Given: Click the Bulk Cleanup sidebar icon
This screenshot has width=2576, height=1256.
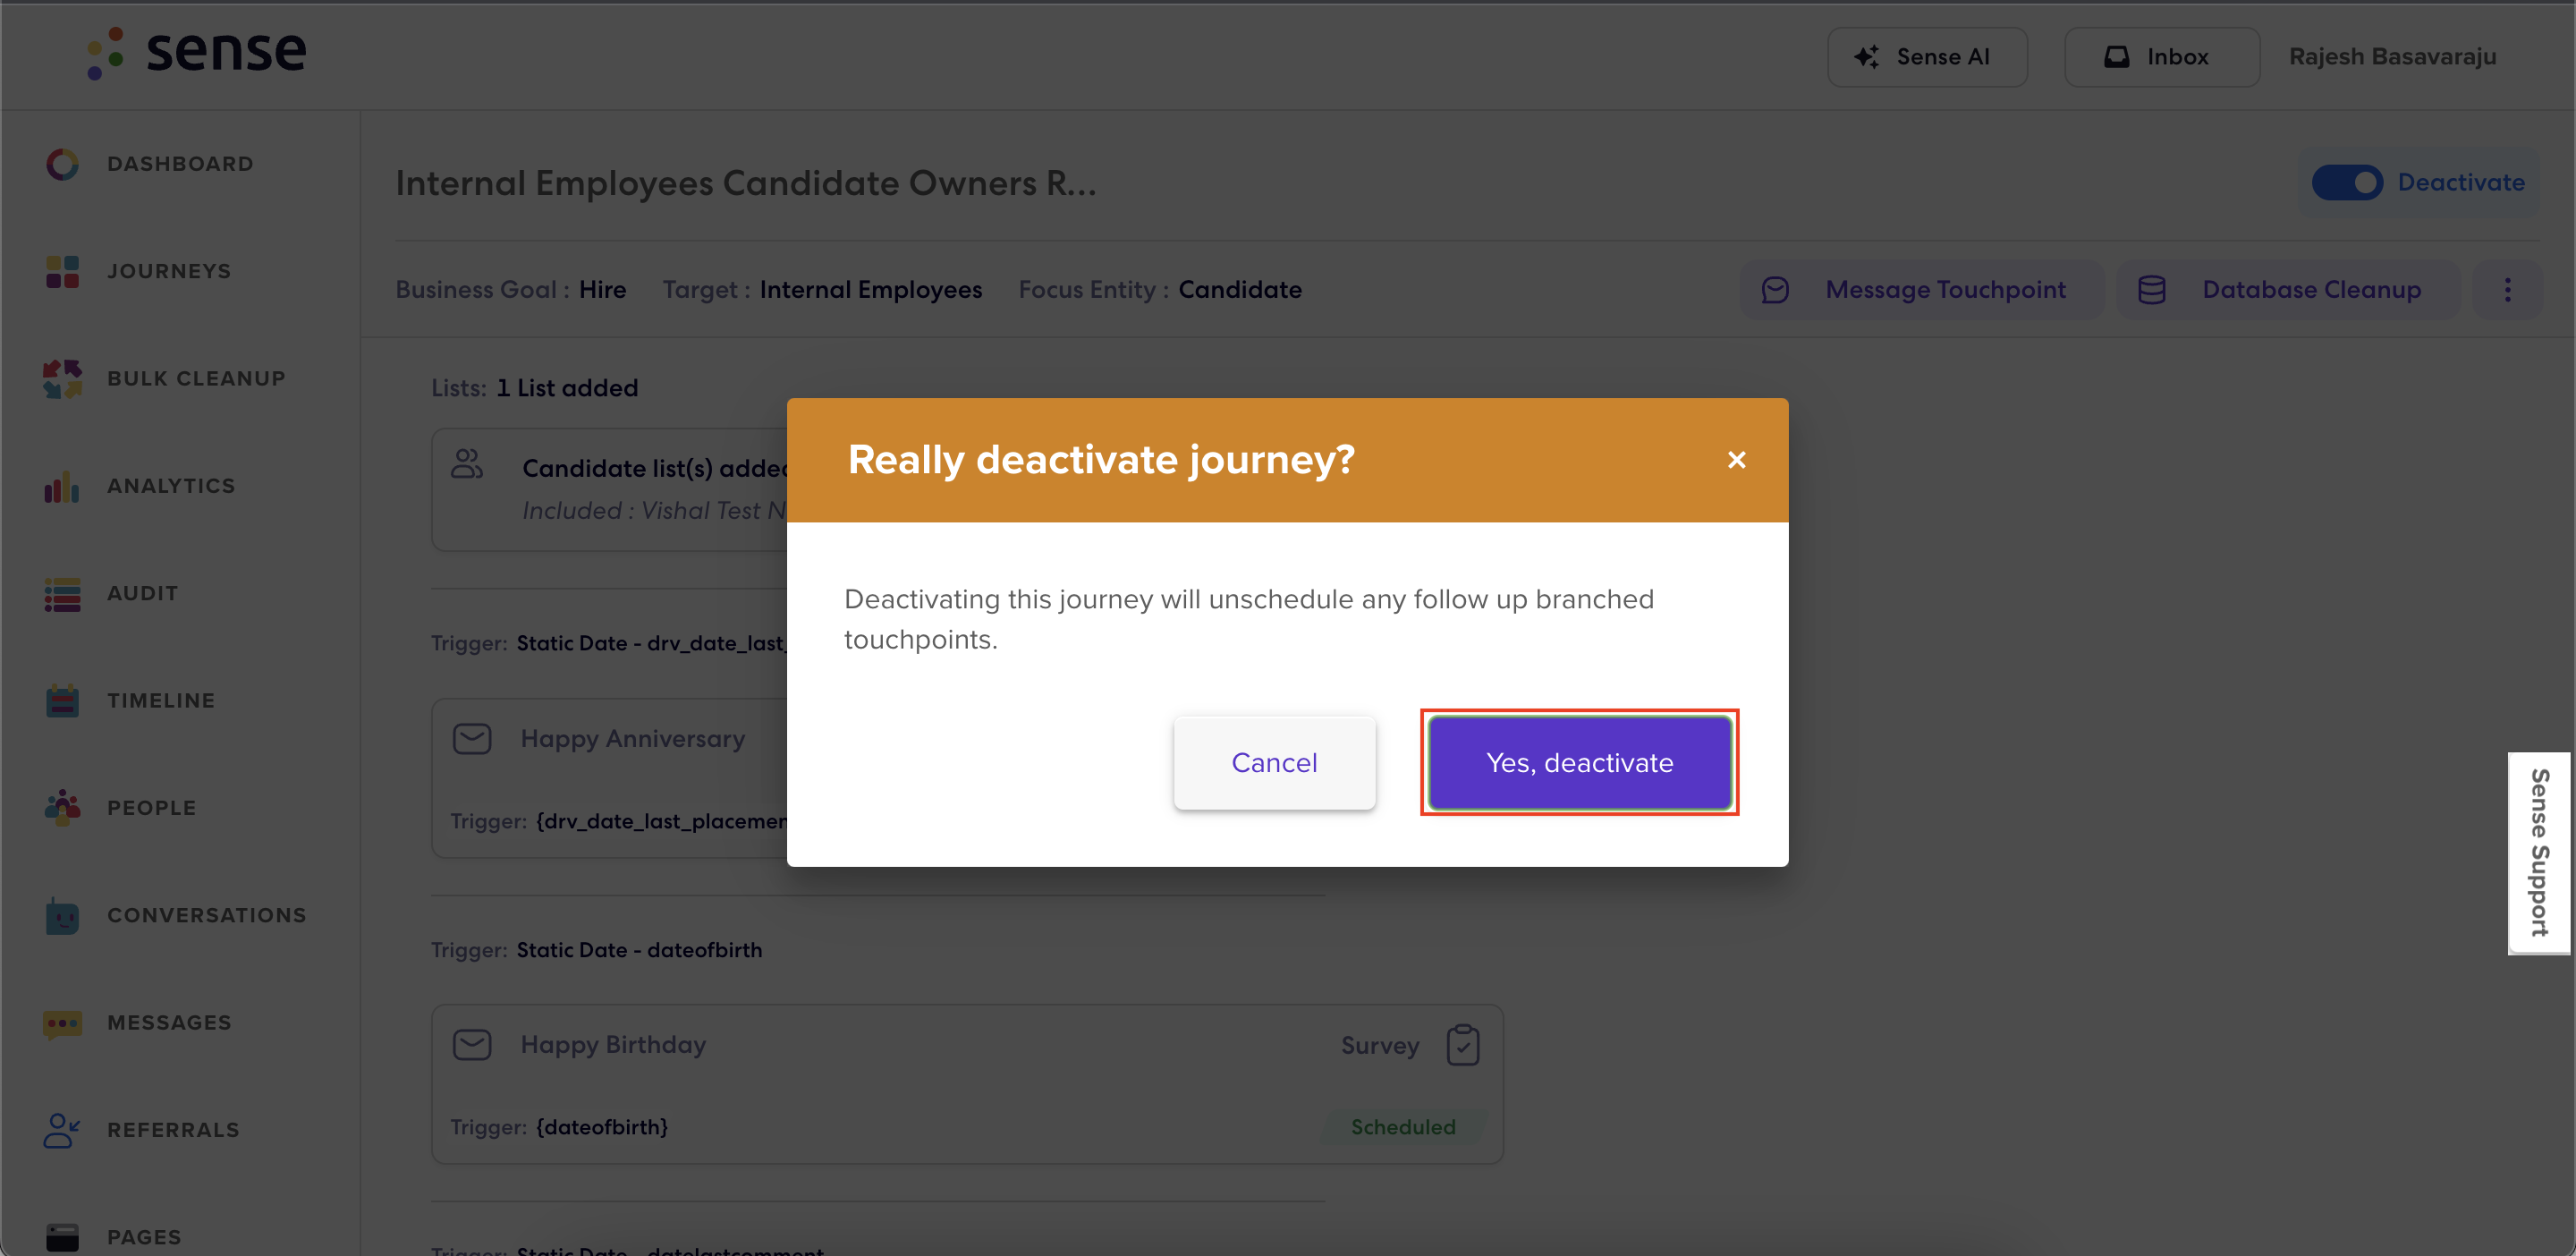Looking at the screenshot, I should (62, 378).
